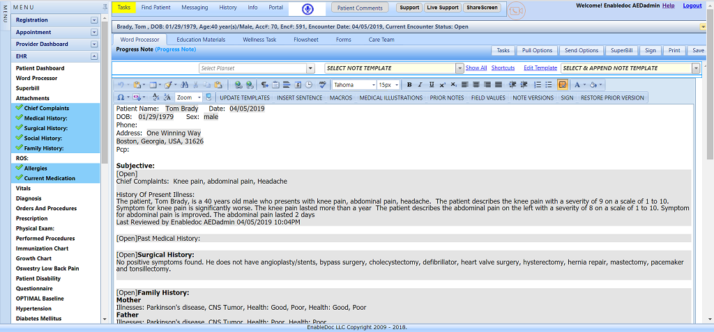Open the Insert Symbol omega icon

[x=121, y=97]
